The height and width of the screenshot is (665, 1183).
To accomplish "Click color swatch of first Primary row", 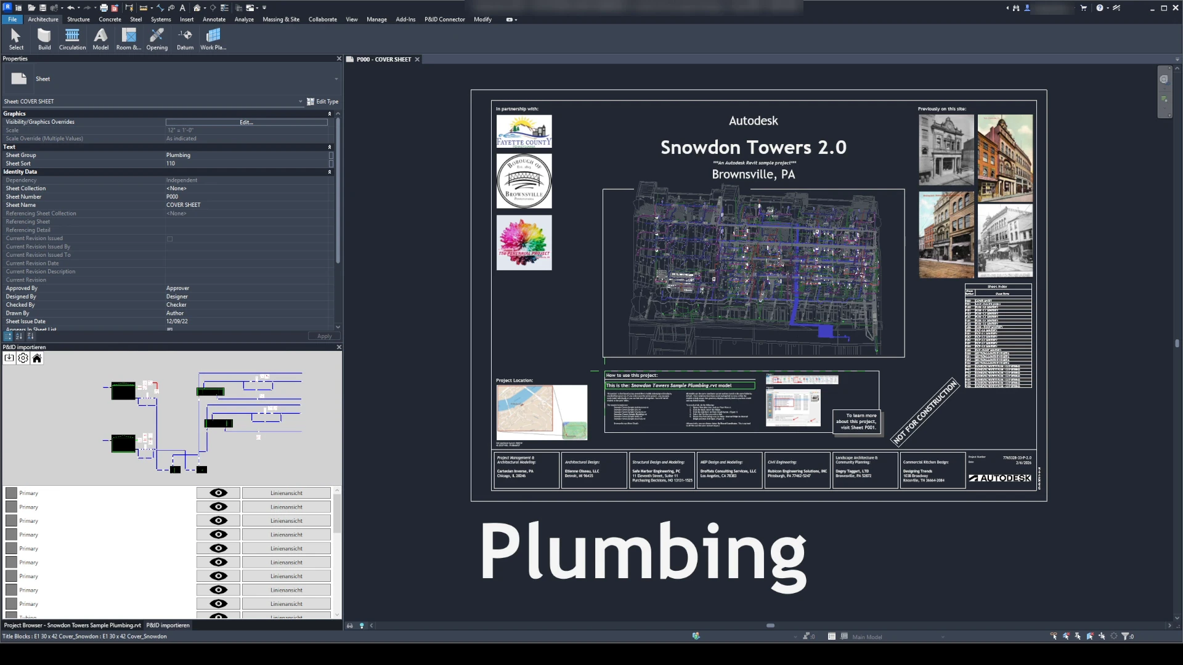I will click(11, 493).
